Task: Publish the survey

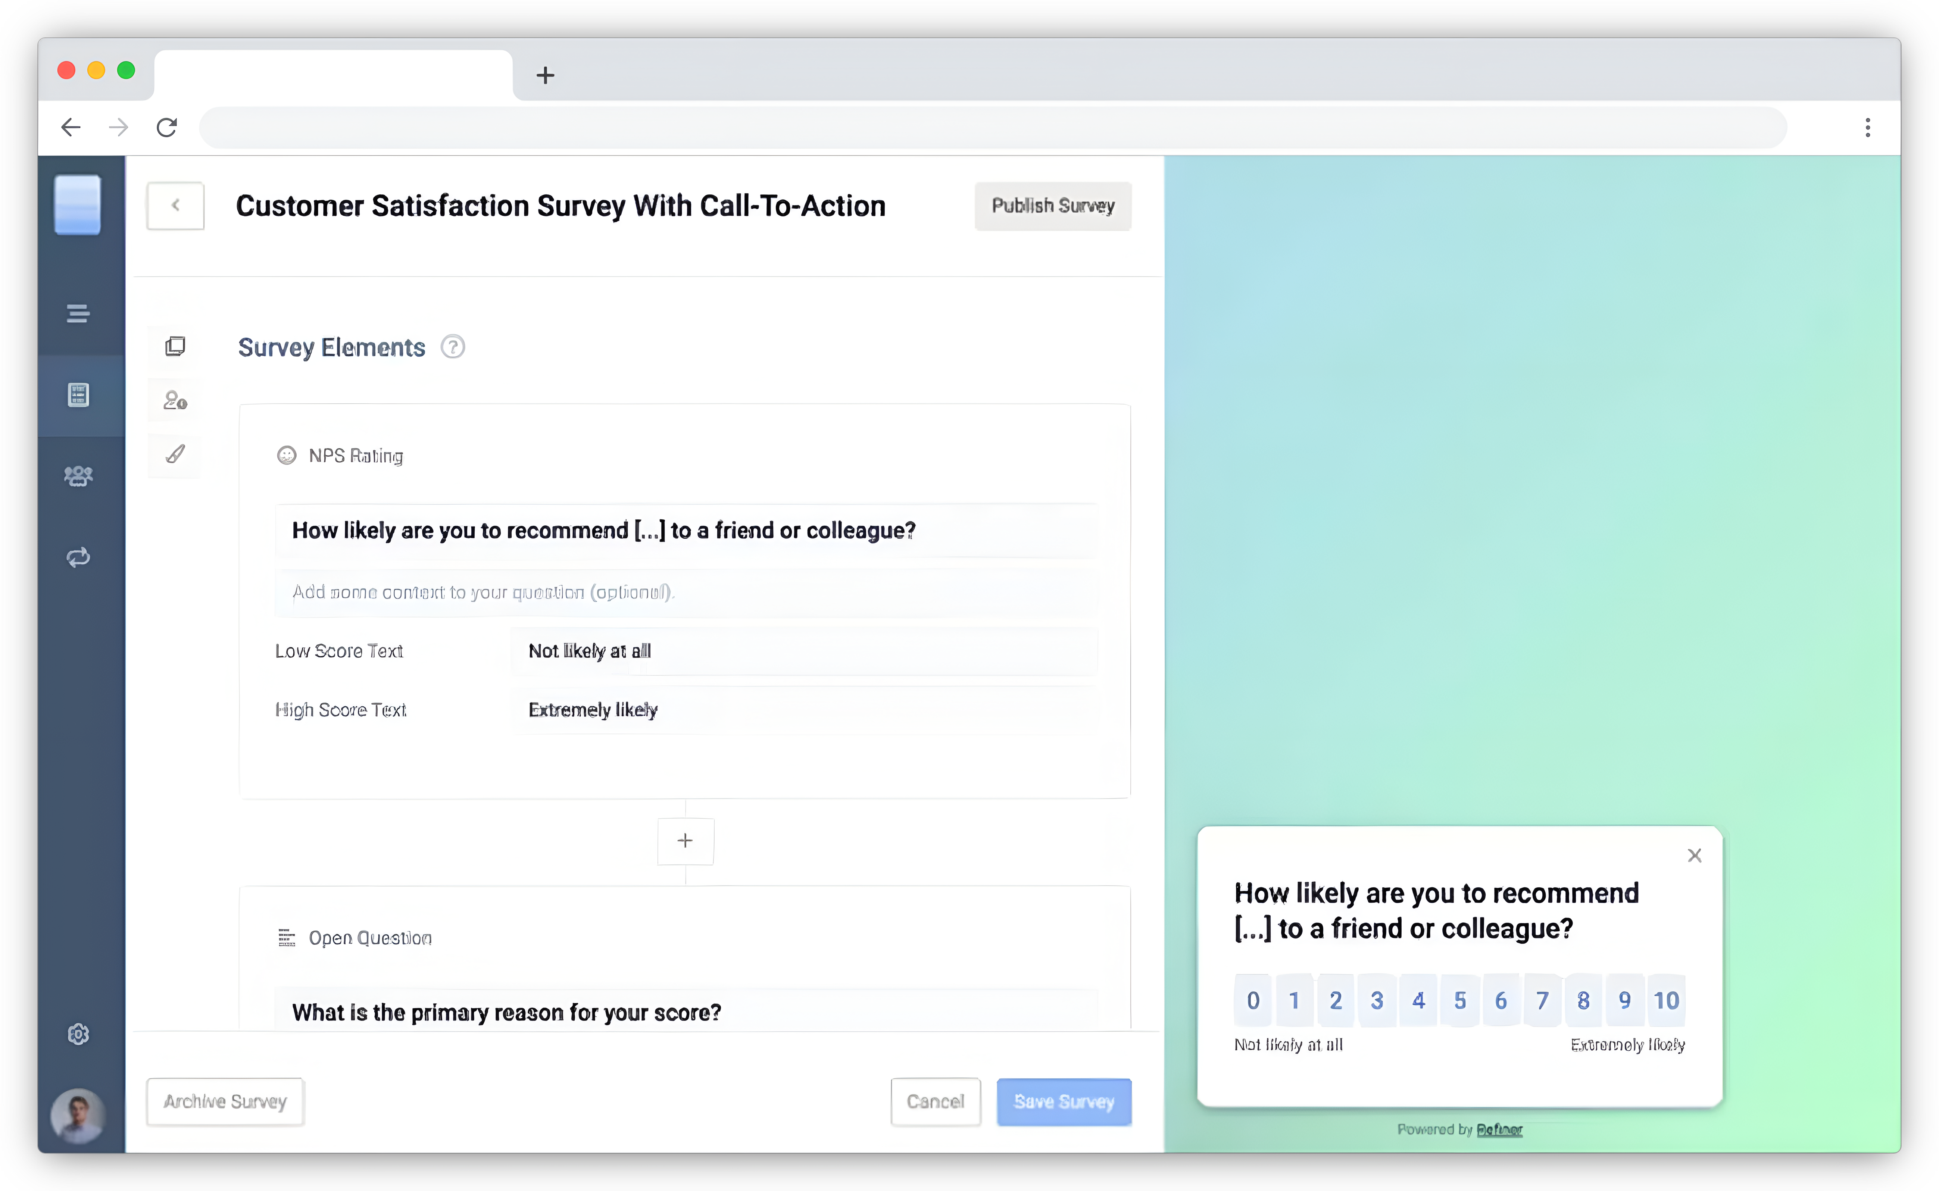Action: (x=1053, y=206)
